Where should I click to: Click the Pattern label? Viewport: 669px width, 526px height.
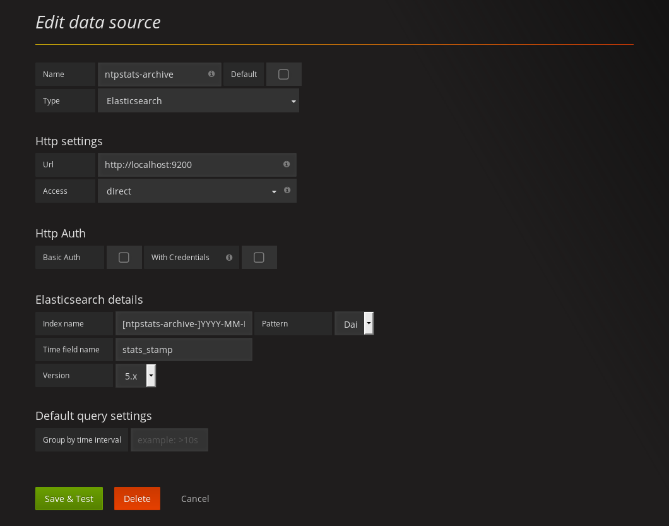[275, 324]
